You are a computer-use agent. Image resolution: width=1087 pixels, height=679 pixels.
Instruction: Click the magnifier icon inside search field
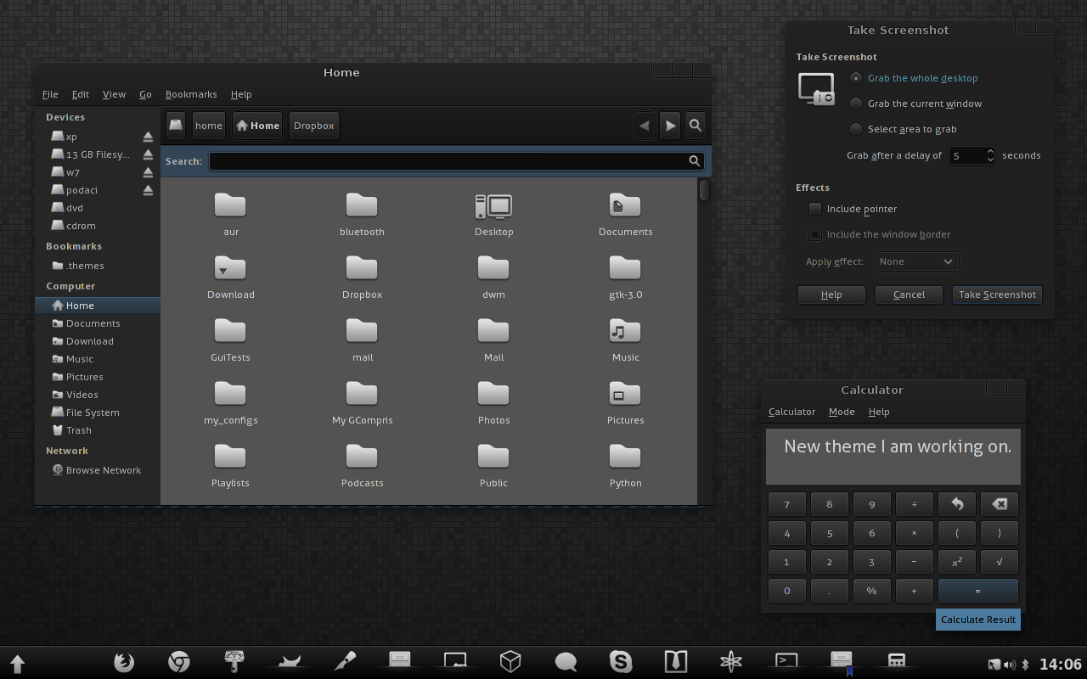pos(694,161)
